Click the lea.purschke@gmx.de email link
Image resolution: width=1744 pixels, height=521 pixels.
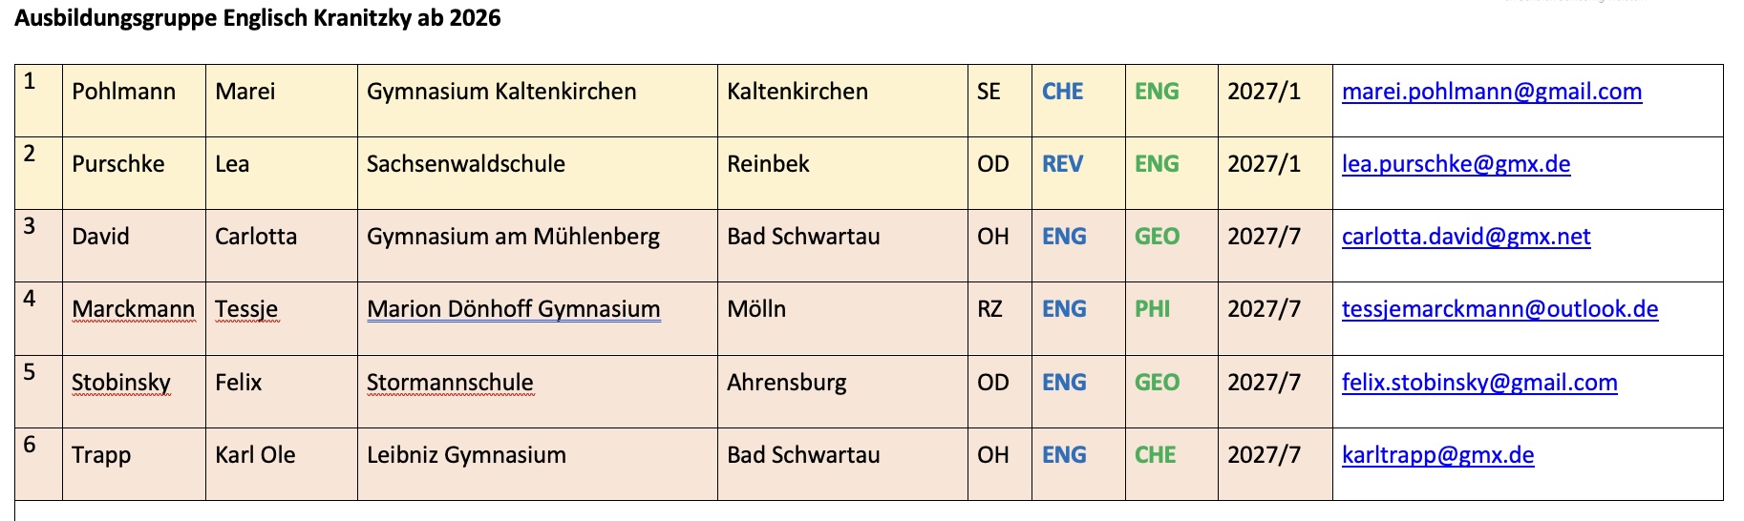pyautogui.click(x=1456, y=164)
